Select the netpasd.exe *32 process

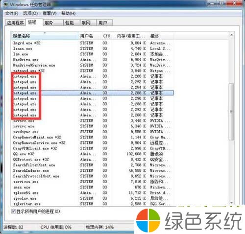pos(92,70)
